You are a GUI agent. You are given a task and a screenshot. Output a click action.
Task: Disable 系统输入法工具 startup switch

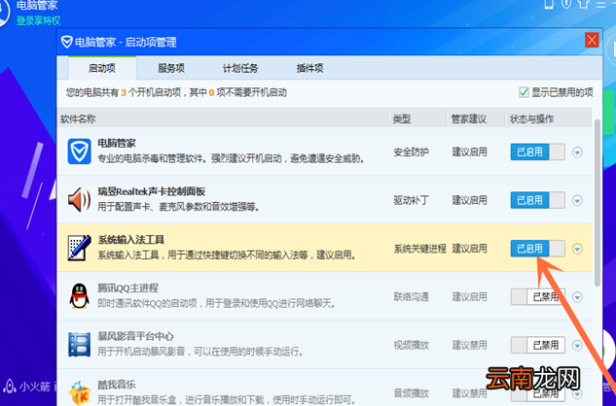(537, 249)
